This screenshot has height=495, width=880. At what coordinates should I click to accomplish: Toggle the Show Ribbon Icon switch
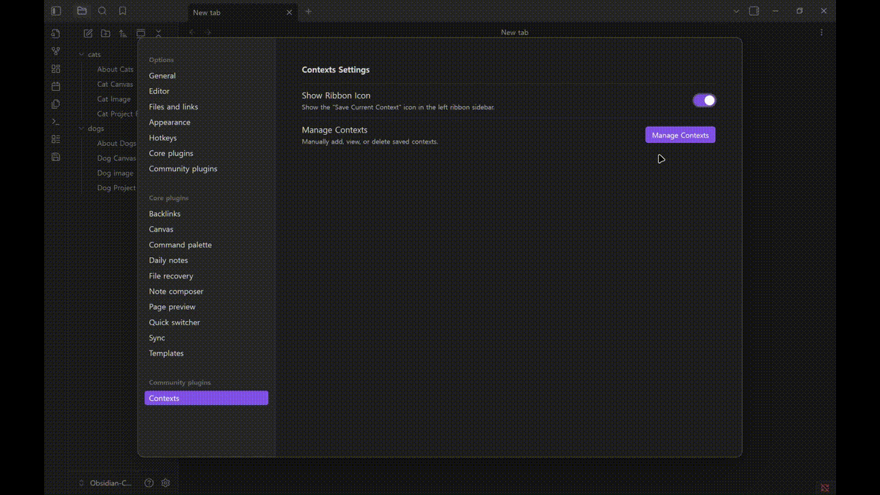point(704,100)
